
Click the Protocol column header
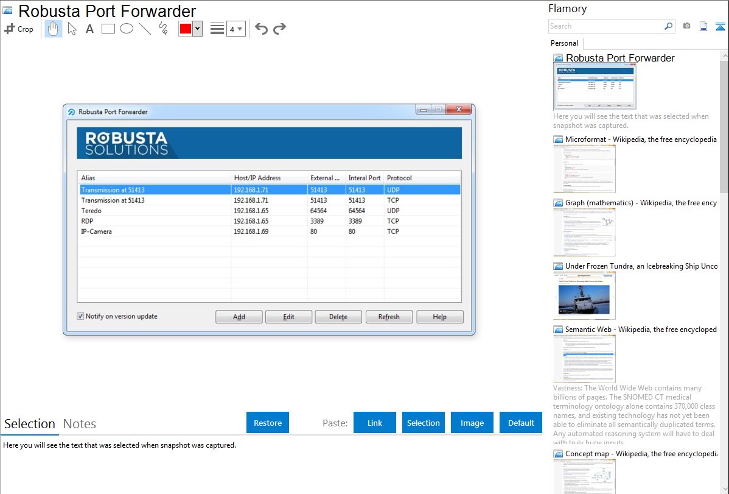(422, 178)
